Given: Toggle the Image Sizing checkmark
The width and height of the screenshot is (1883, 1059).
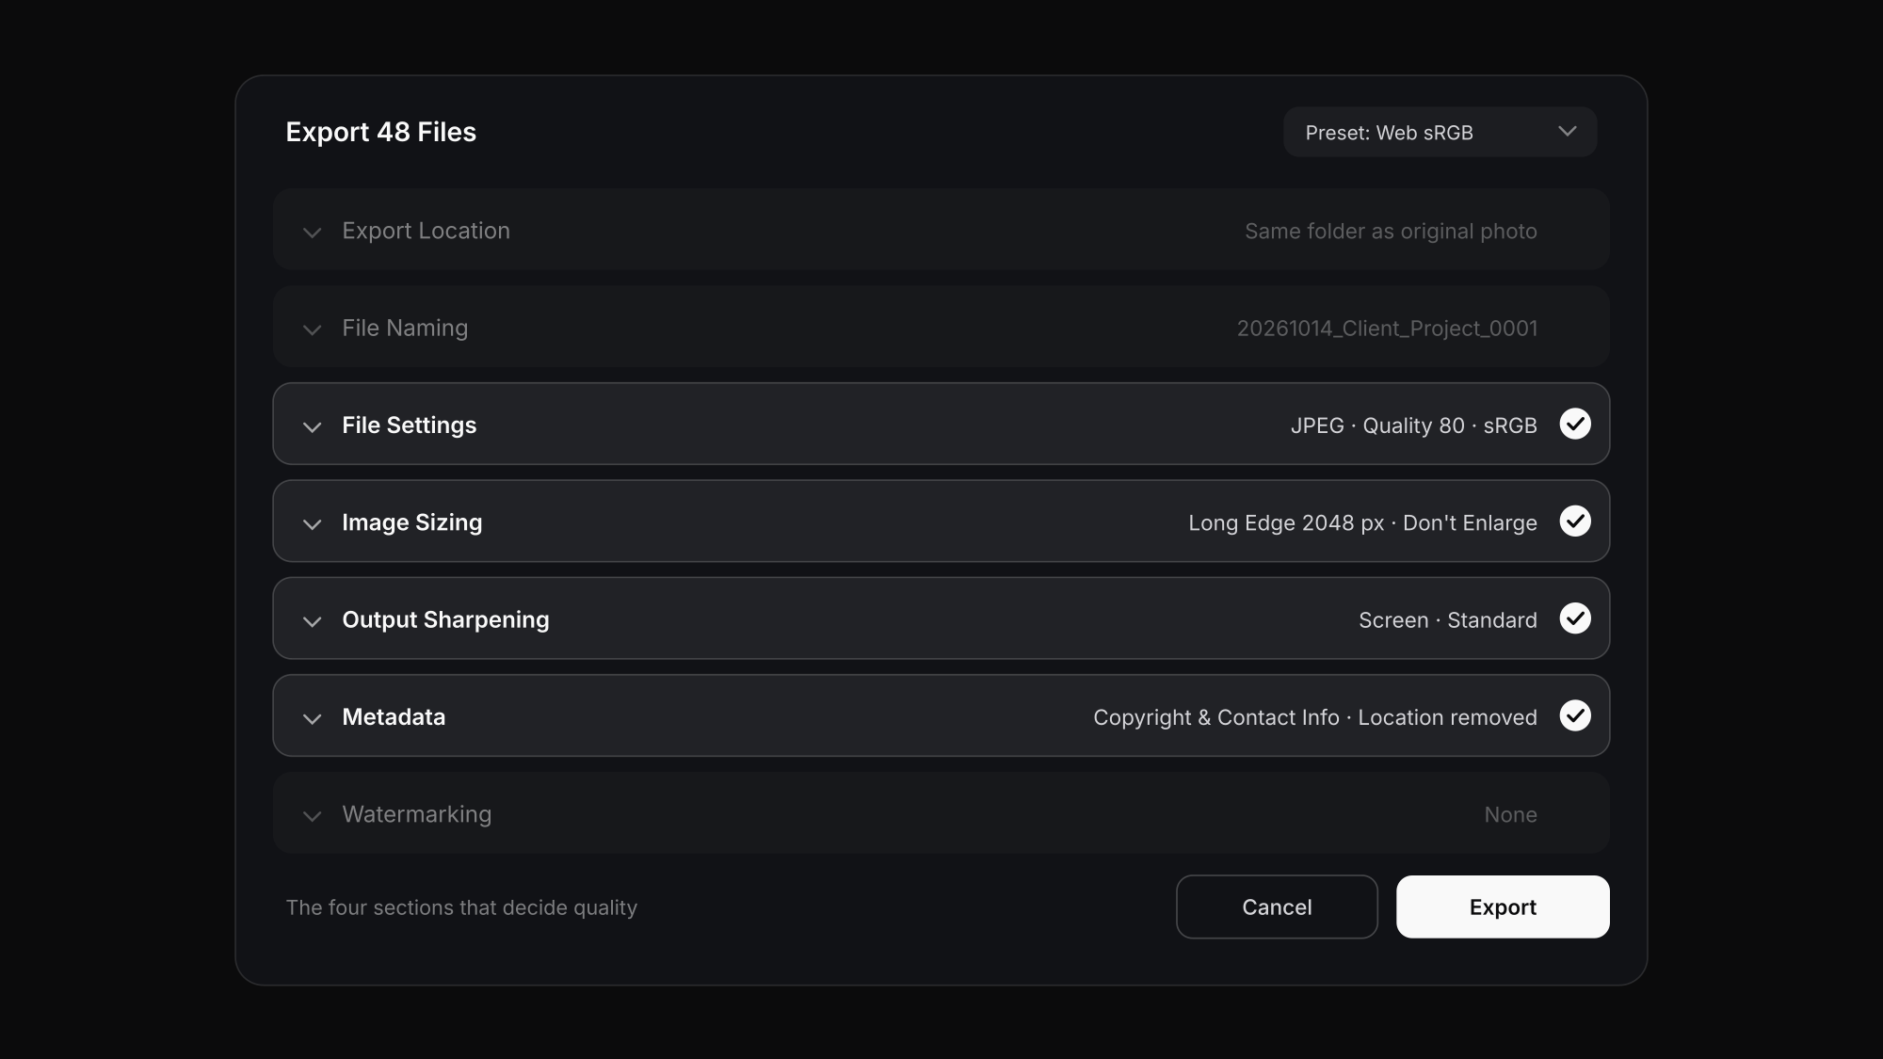Looking at the screenshot, I should 1575,521.
